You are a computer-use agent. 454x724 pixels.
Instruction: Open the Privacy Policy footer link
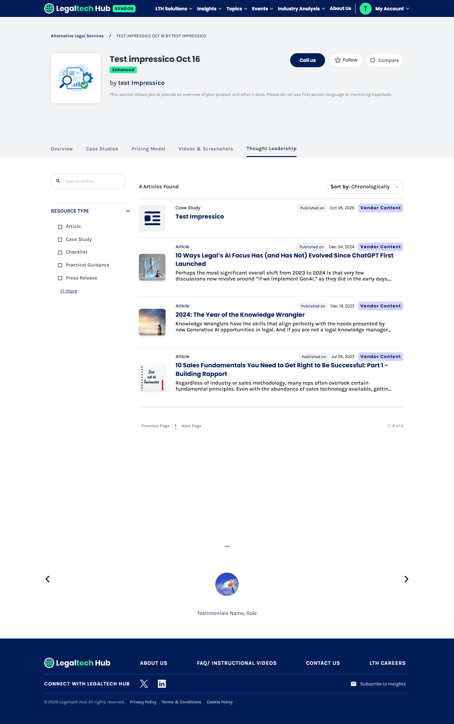click(x=143, y=702)
